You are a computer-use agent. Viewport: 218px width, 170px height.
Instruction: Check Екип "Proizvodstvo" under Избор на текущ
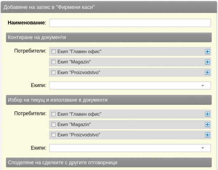point(53,135)
